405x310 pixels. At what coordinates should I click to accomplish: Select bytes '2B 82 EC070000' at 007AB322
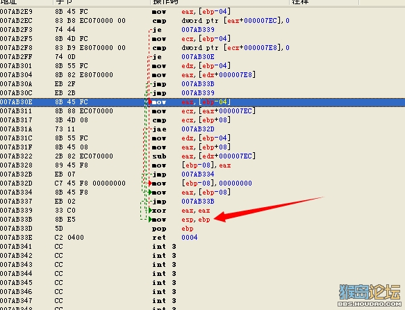pyautogui.click(x=83, y=156)
